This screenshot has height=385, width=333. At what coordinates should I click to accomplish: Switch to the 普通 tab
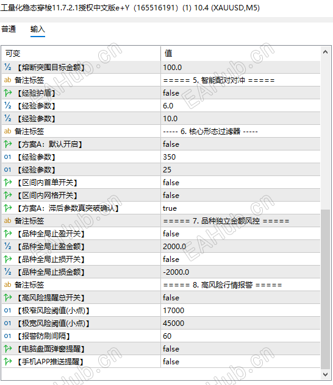[x=9, y=29]
